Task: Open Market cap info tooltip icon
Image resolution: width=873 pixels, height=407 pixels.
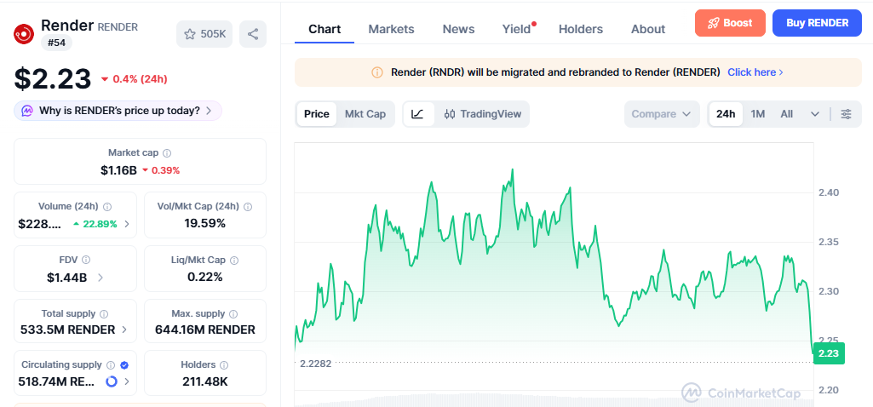Action: [x=166, y=152]
